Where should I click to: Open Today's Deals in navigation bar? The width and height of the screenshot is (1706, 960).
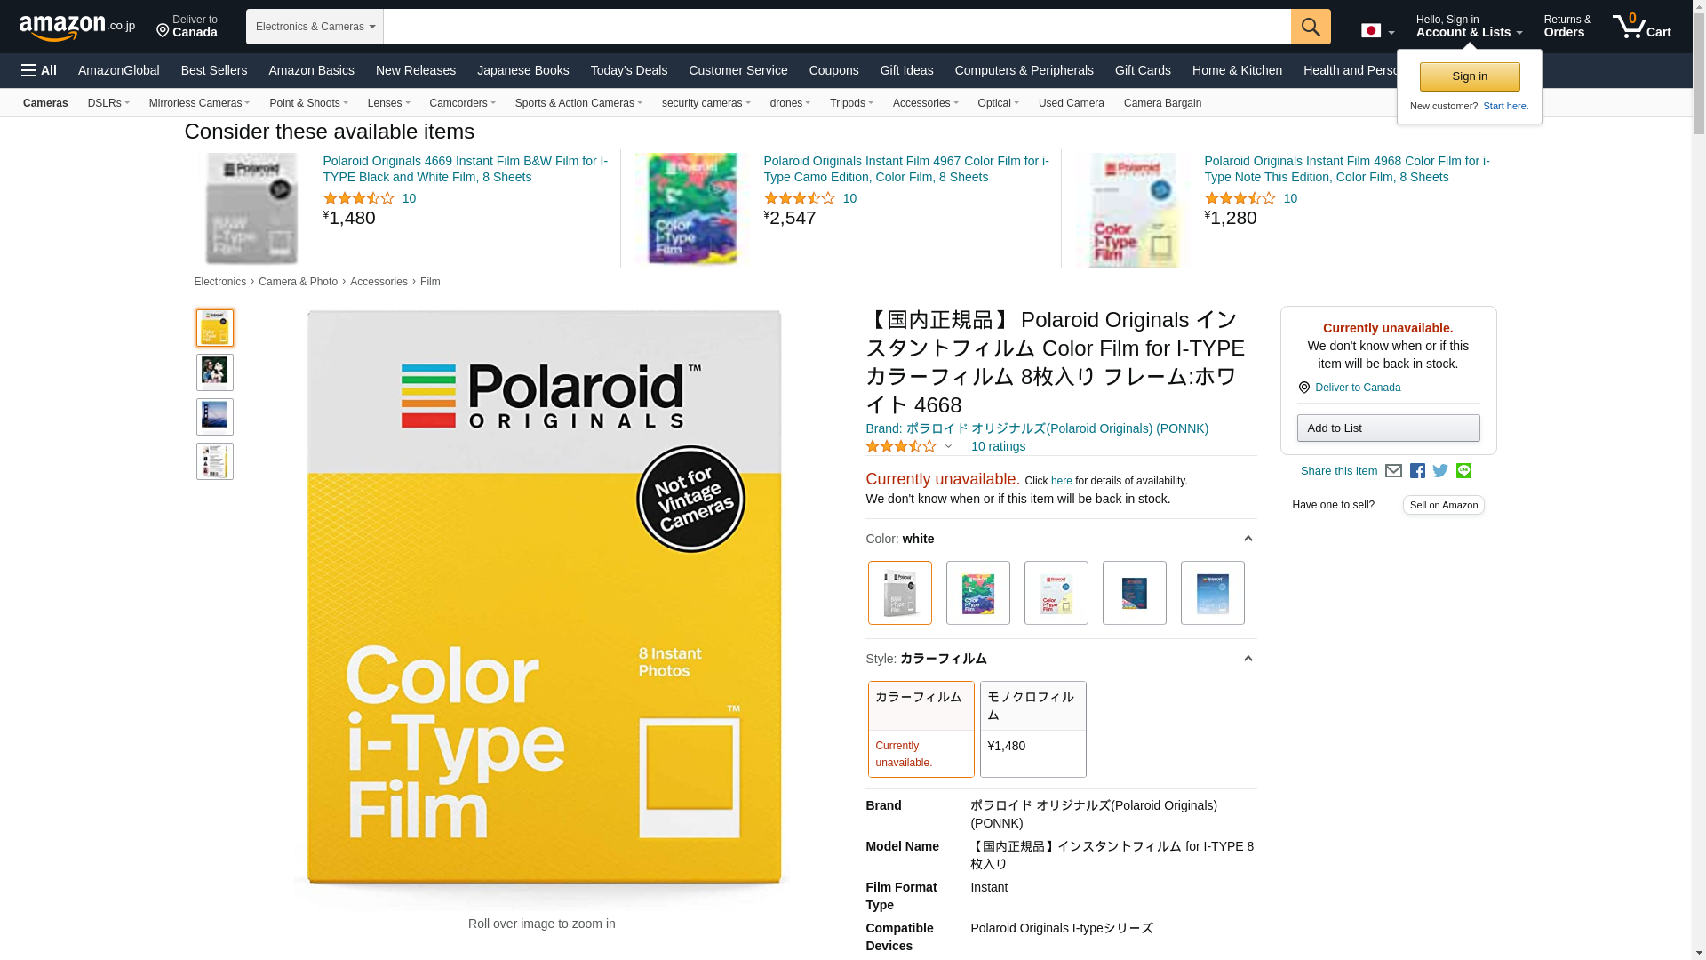(628, 70)
